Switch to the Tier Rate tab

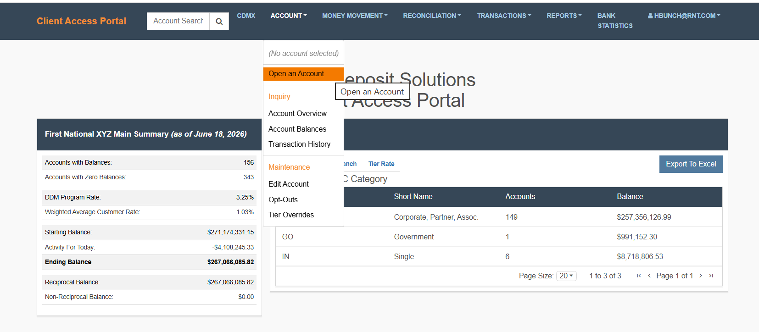381,164
